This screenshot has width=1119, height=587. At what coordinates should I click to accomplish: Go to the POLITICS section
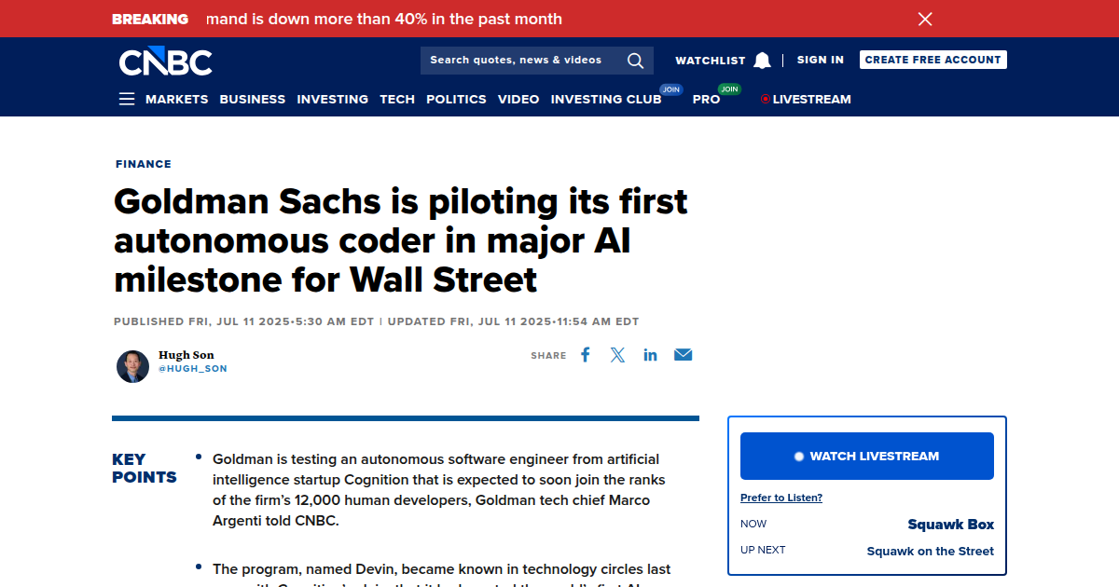[x=456, y=99]
